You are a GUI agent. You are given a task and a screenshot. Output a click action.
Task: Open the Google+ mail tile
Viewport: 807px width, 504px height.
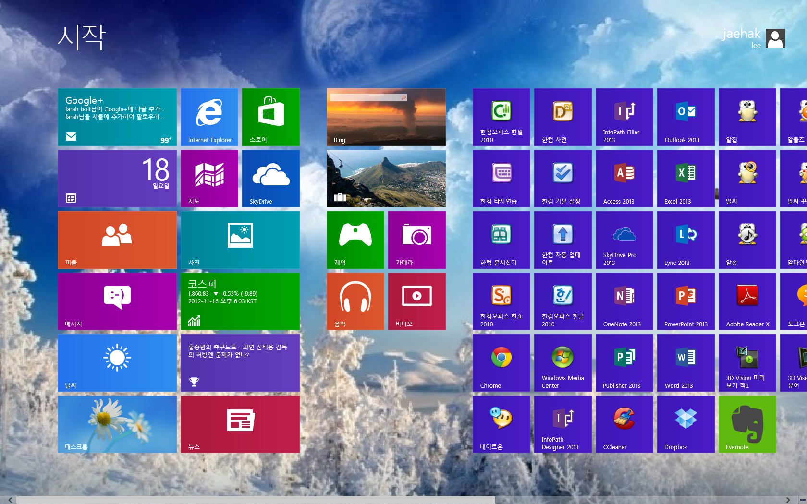point(117,117)
